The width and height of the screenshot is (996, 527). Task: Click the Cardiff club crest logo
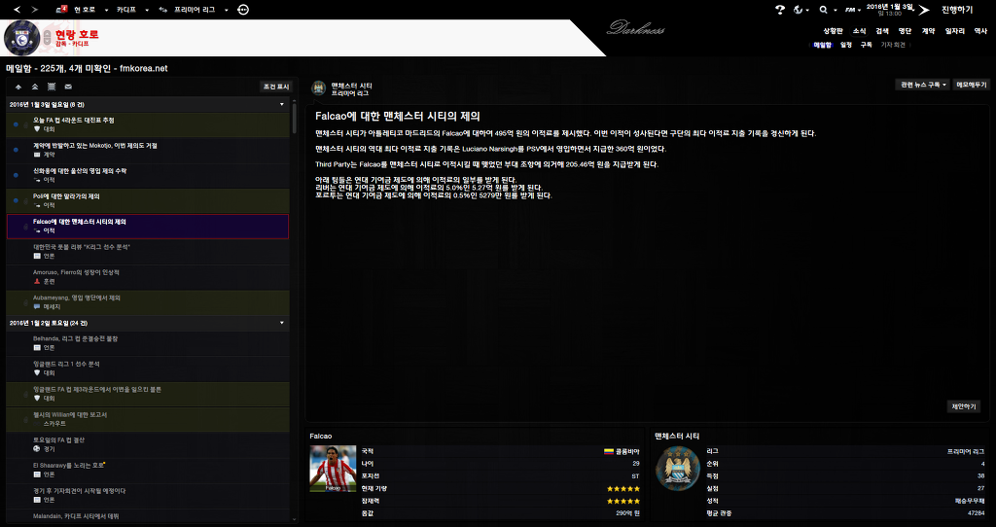[21, 38]
